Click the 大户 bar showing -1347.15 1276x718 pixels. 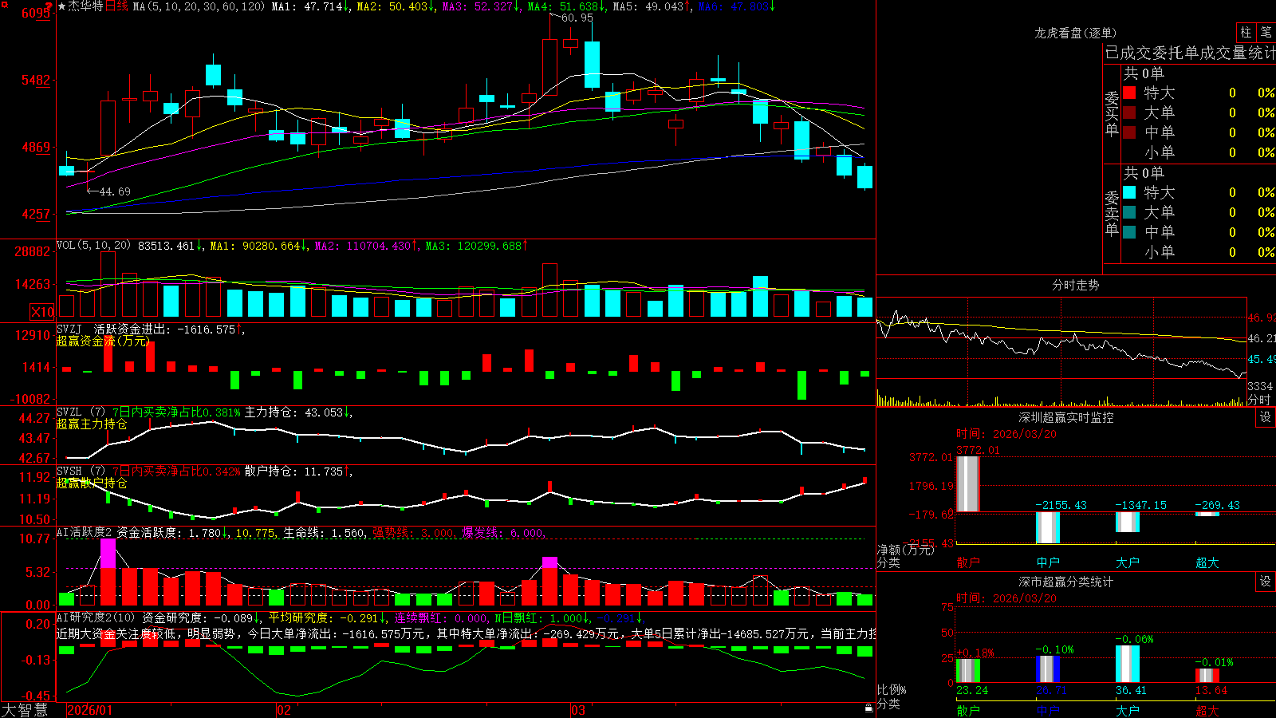(1128, 522)
